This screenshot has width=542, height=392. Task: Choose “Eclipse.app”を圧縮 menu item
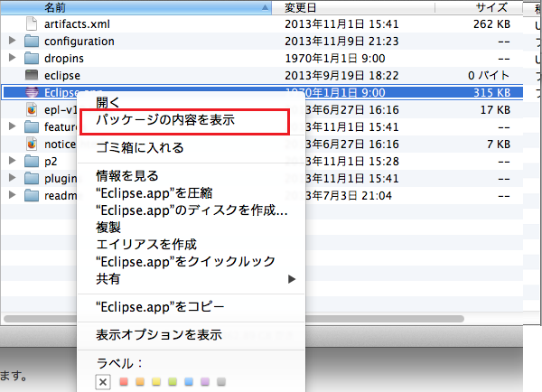tap(191, 193)
